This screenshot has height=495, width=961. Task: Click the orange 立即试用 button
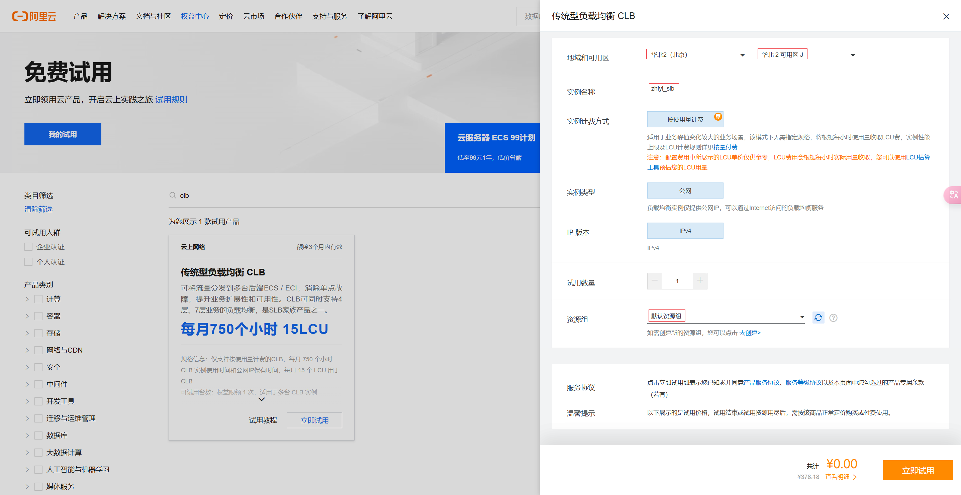918,470
